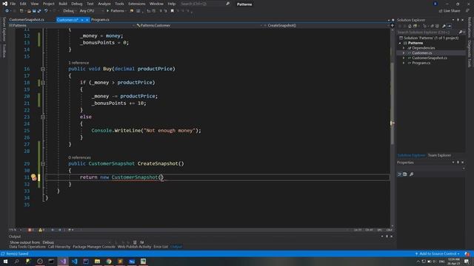Screen dimensions: 474x266
Task: Expand the Dependencies node
Action: [x=404, y=48]
